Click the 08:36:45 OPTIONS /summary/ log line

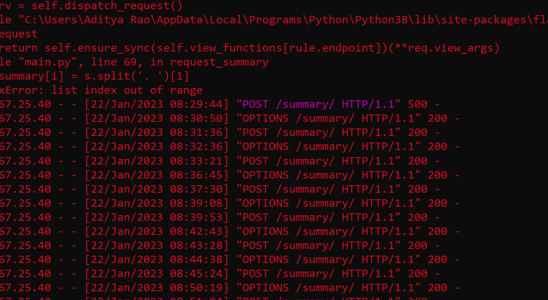point(230,175)
